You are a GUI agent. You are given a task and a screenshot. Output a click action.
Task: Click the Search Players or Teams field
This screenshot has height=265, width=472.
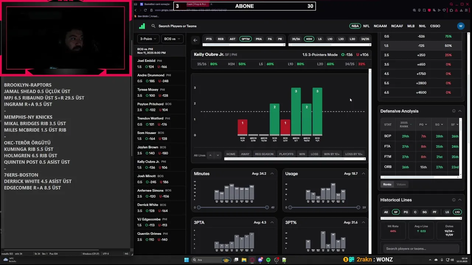[177, 26]
